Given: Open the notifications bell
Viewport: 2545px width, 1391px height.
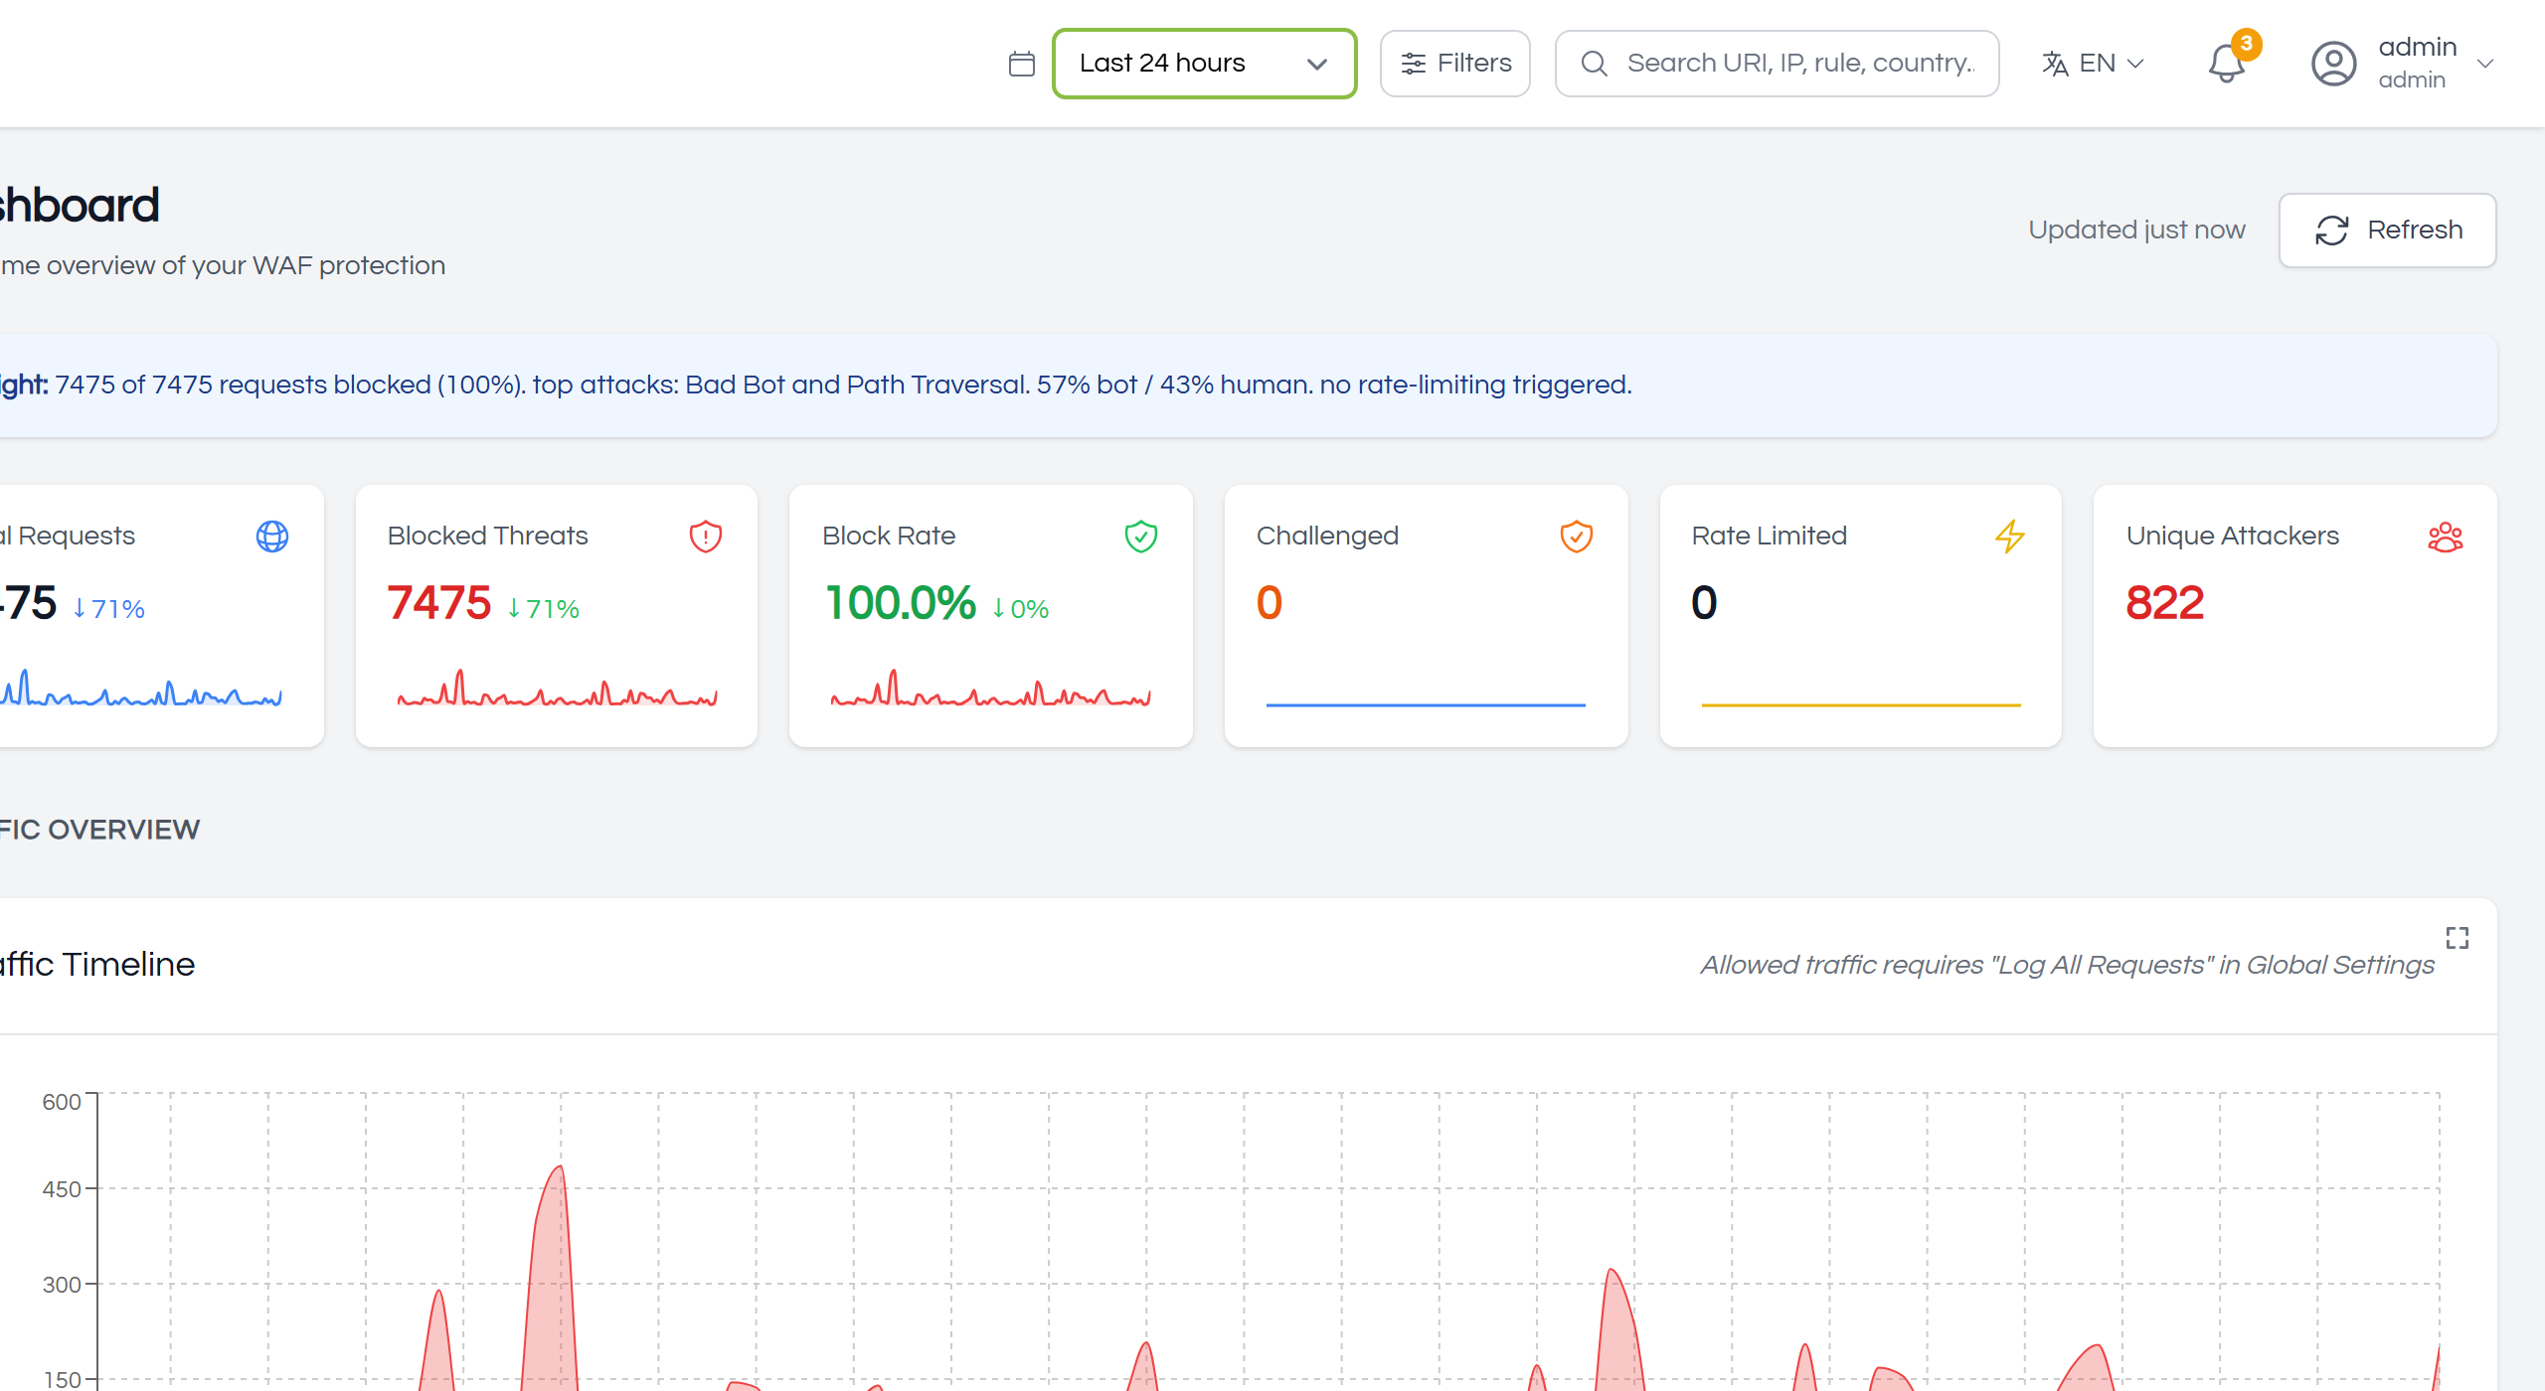Looking at the screenshot, I should coord(2226,64).
